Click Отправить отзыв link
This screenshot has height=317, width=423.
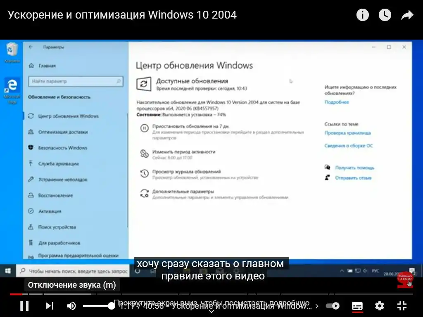pos(353,178)
